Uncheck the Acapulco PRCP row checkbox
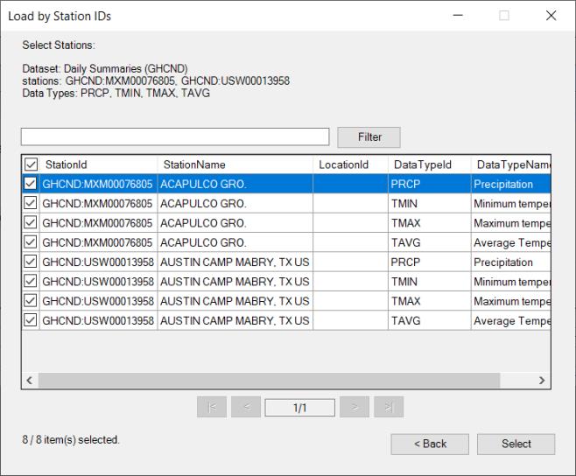This screenshot has height=476, width=576. [32, 184]
